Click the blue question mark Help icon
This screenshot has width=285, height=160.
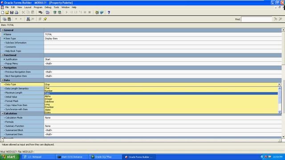109,12
